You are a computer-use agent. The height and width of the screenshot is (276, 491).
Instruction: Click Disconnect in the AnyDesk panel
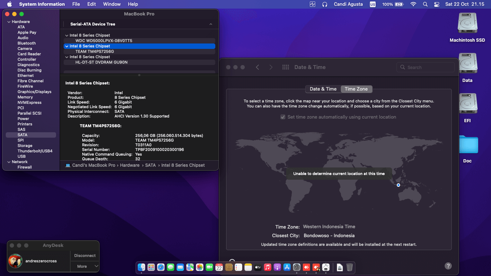(84, 256)
